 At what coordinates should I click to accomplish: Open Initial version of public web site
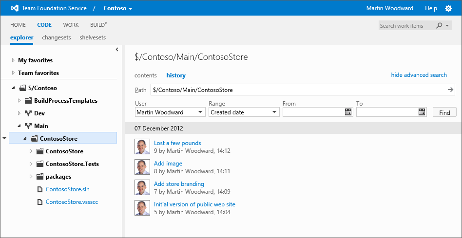(x=194, y=204)
